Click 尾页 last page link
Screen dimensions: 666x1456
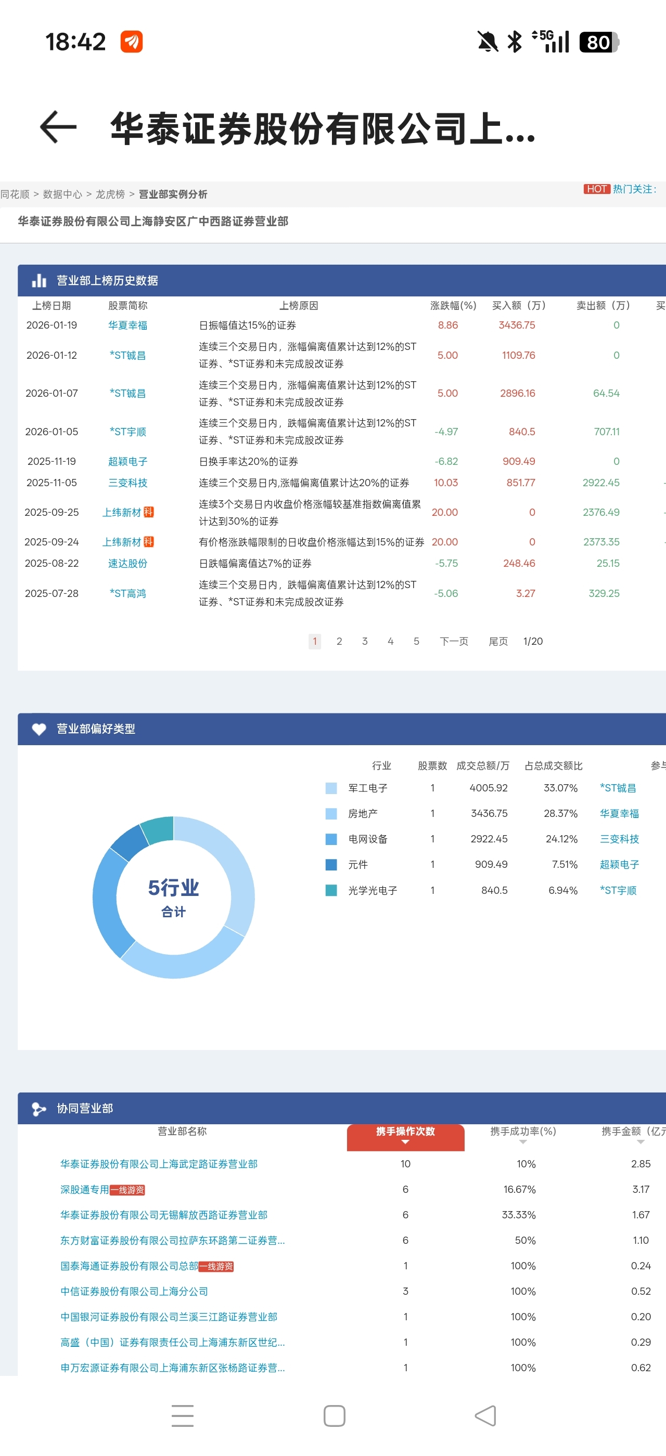pos(498,641)
